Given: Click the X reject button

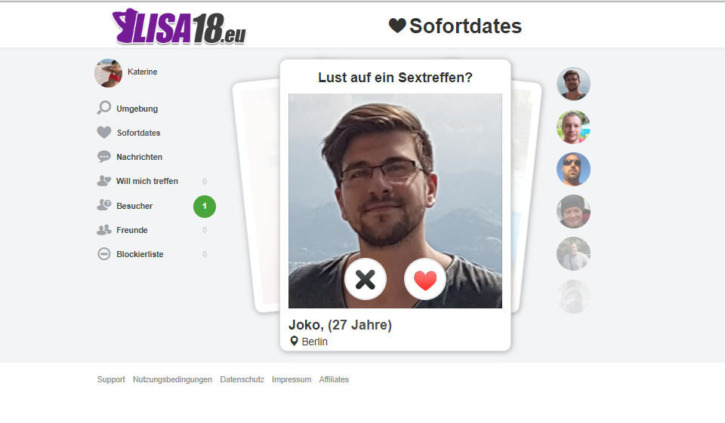Looking at the screenshot, I should pos(366,280).
